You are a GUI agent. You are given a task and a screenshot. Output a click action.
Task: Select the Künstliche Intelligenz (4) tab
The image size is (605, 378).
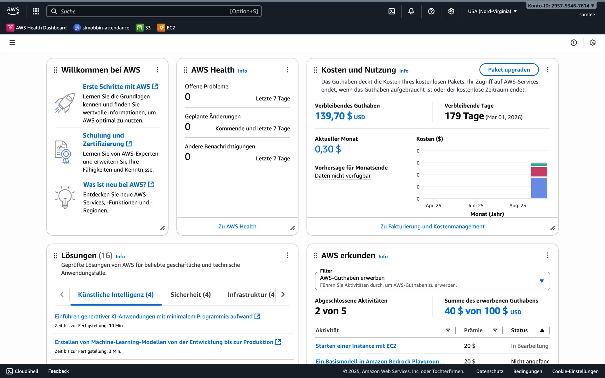[116, 295]
